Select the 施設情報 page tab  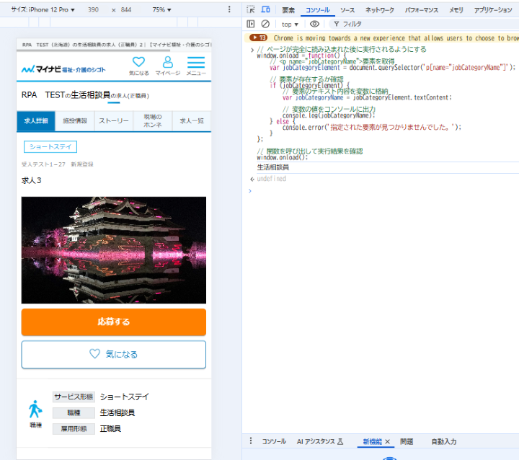[75, 121]
